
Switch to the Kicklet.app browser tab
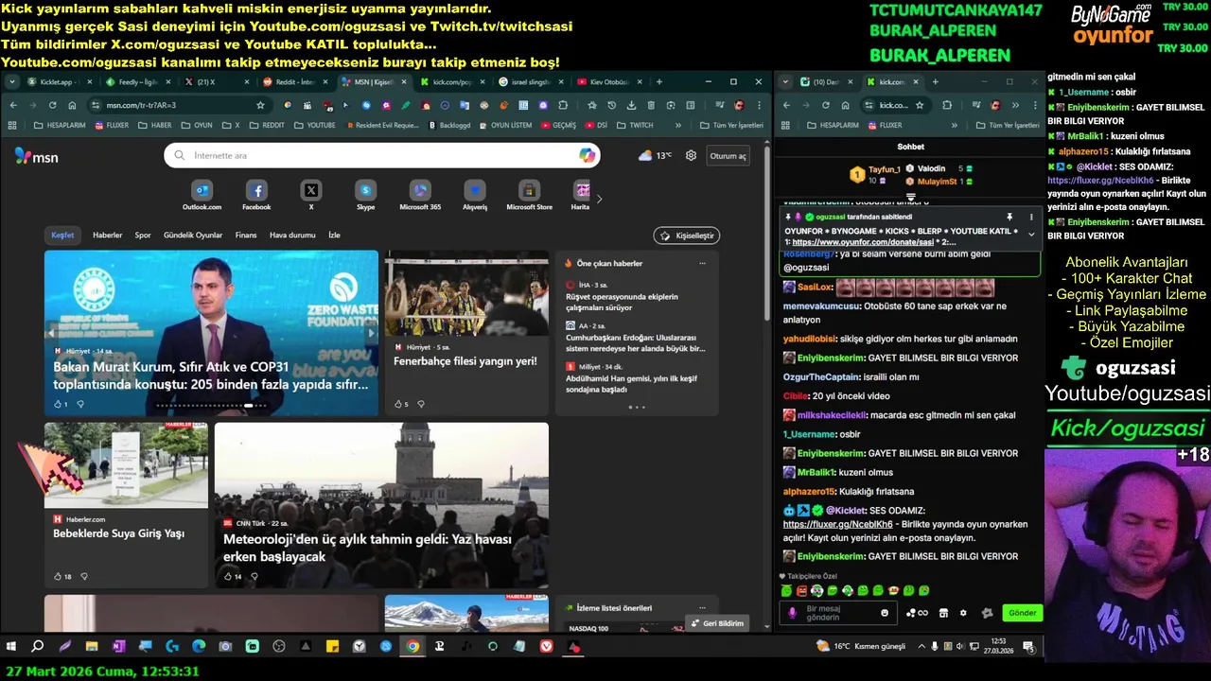(x=57, y=82)
